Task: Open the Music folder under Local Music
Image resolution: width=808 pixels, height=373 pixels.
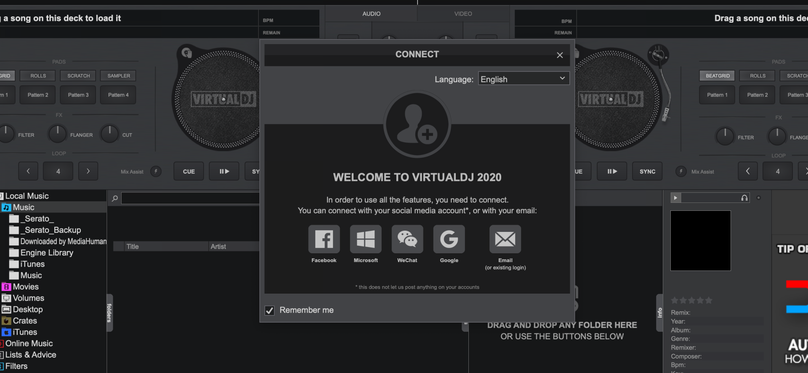Action: click(x=24, y=208)
